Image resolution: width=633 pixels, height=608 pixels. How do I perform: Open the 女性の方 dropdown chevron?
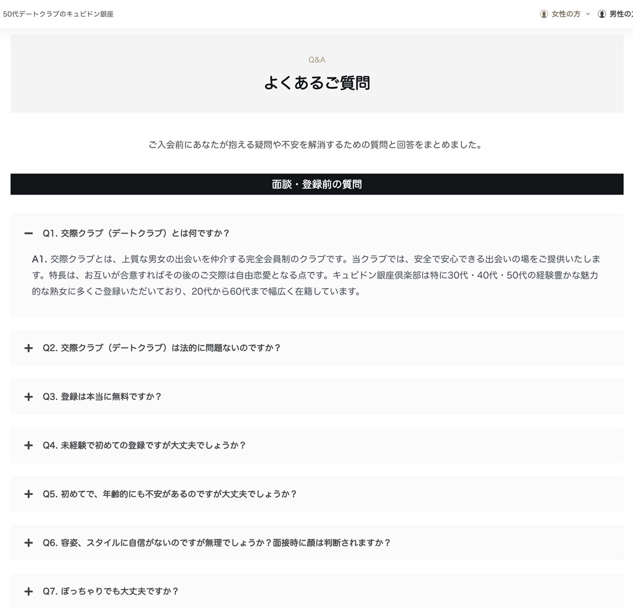pos(587,14)
